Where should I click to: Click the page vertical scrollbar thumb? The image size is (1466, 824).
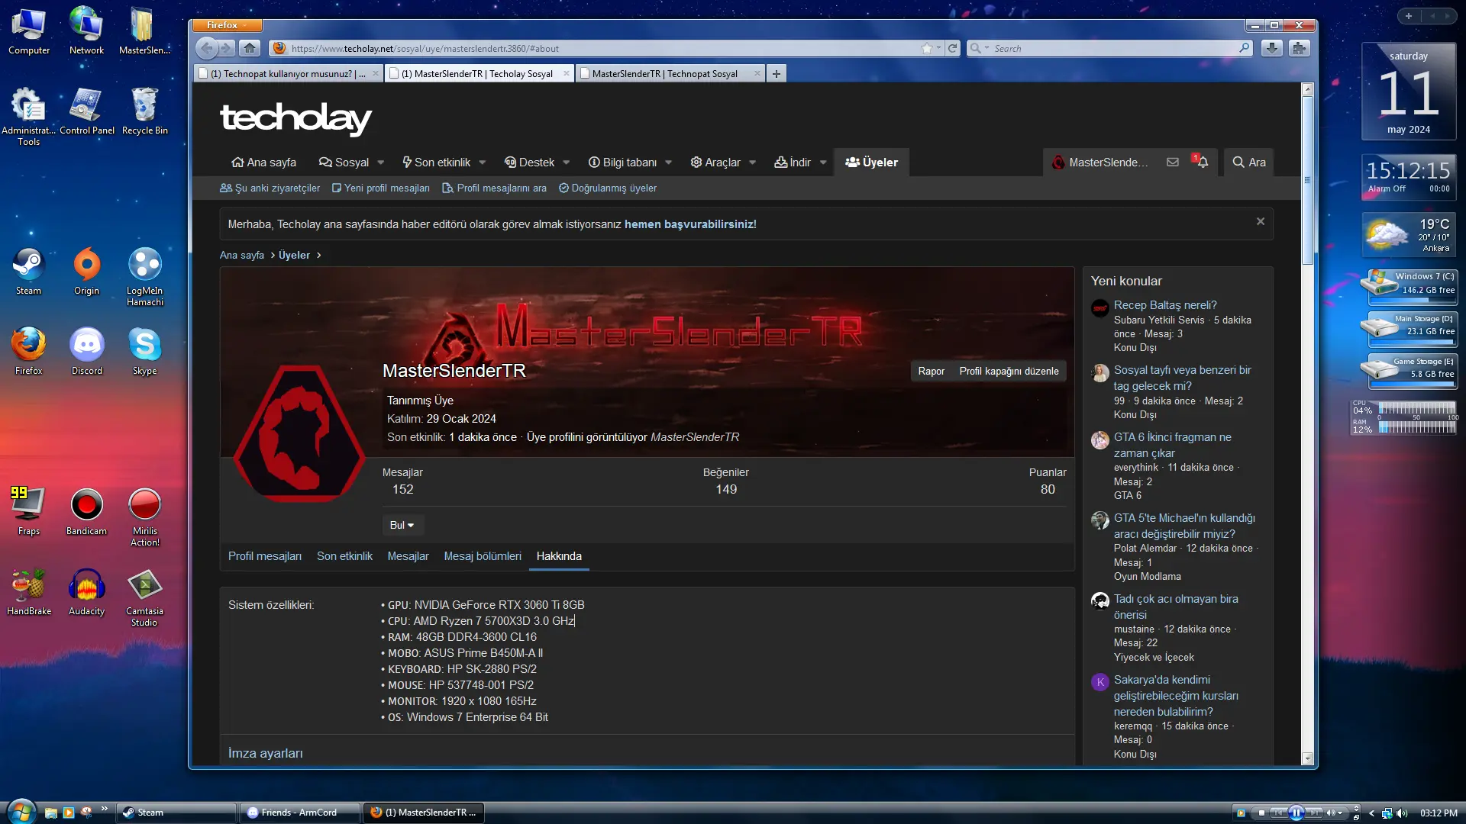pyautogui.click(x=1307, y=180)
